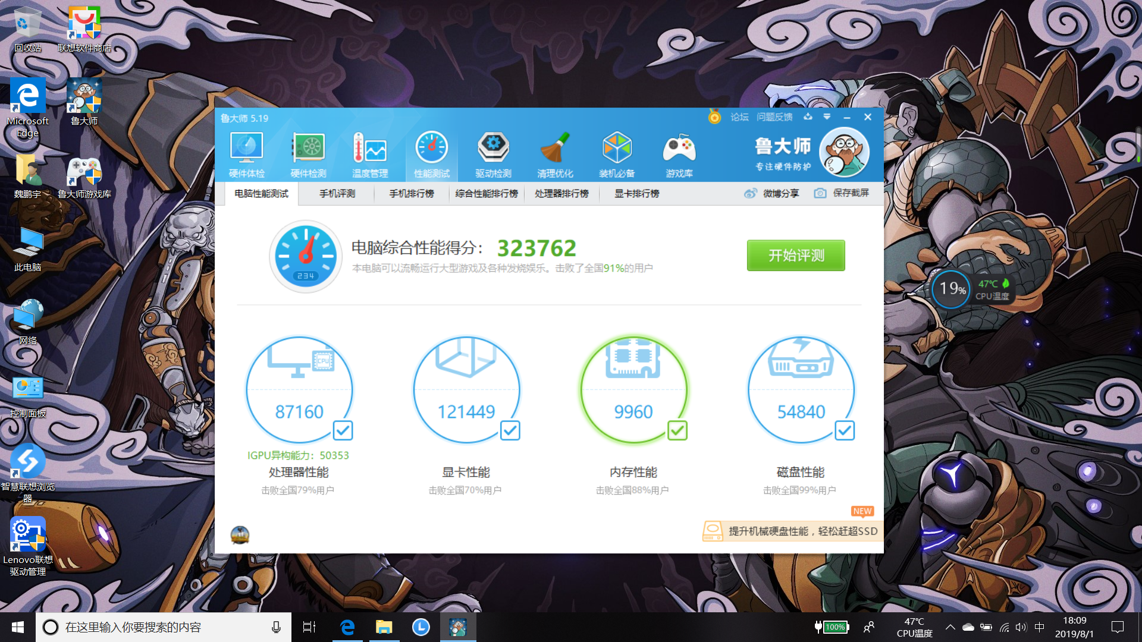The height and width of the screenshot is (642, 1142).
Task: Click the 100% battery tray indicator
Action: (x=832, y=627)
